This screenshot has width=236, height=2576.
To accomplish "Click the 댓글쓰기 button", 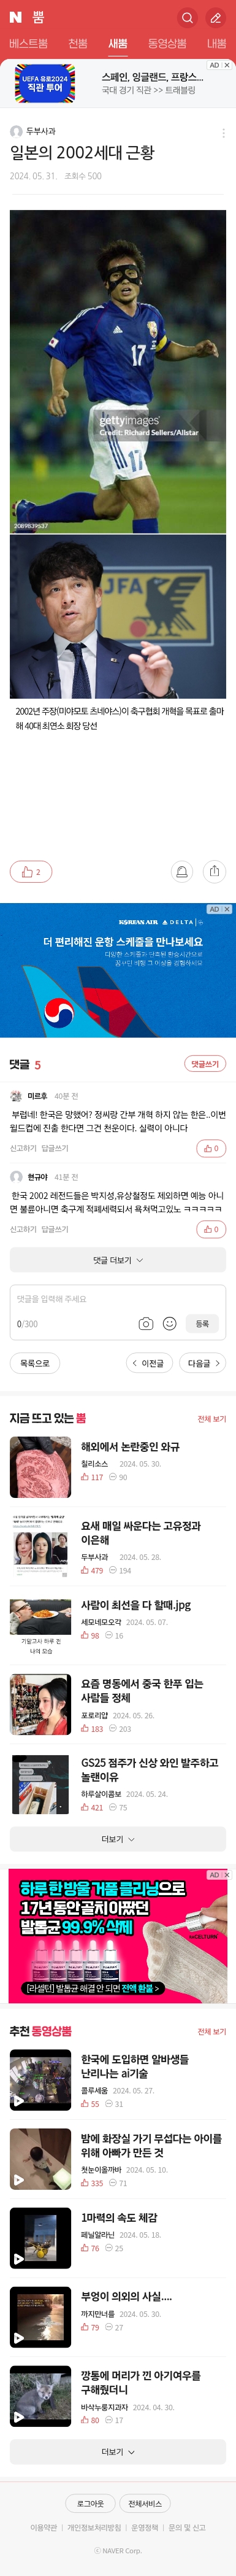I will point(205,1063).
